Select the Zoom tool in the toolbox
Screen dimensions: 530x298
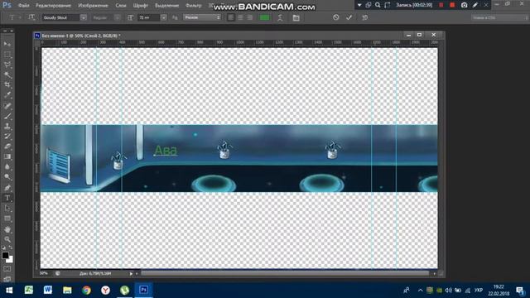(7, 239)
